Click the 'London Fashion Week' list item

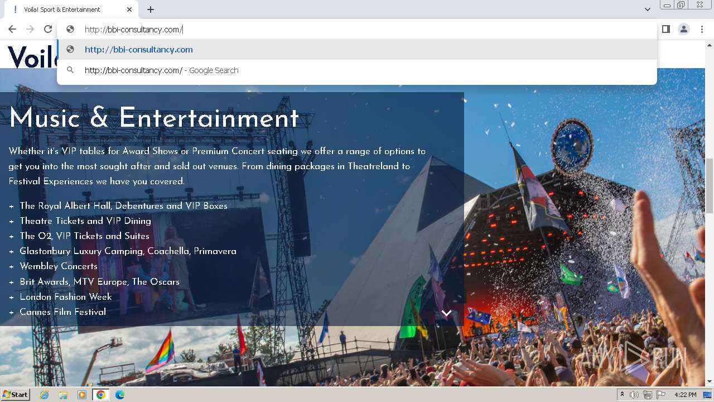66,296
